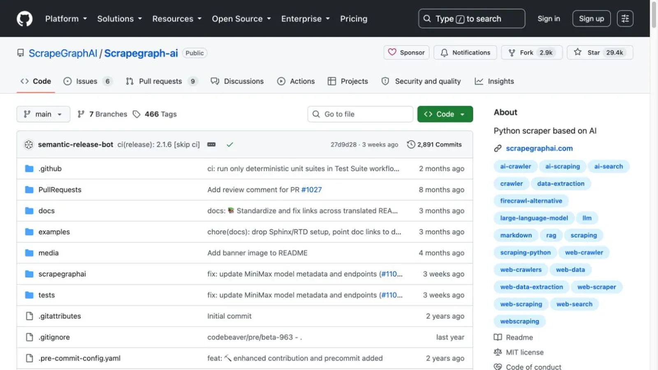The image size is (658, 370).
Task: Open the main branch selector dropdown
Action: [43, 114]
